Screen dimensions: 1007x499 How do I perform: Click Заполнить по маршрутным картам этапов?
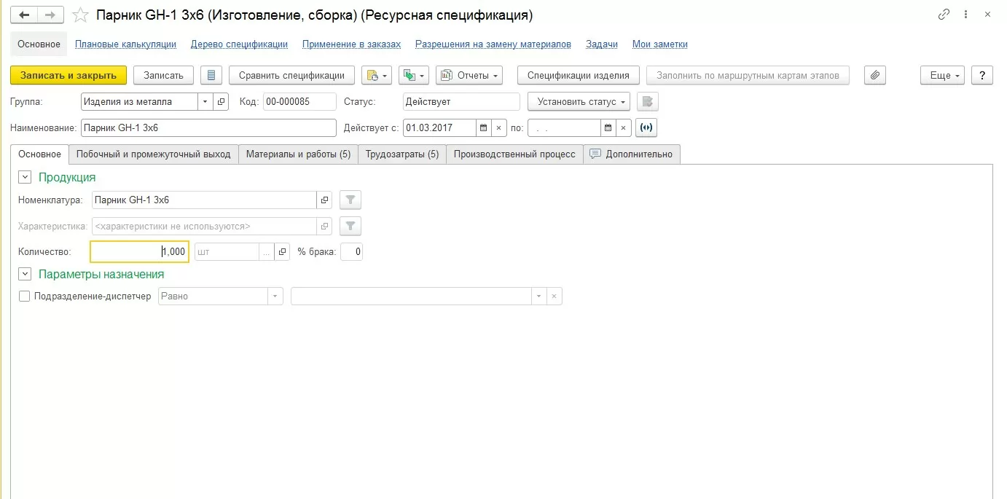[748, 75]
